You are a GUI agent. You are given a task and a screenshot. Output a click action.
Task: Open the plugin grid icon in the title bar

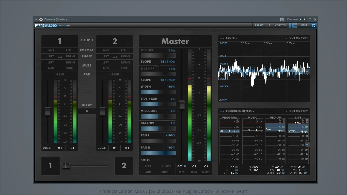[x=282, y=19]
